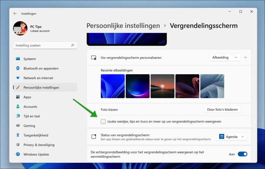Select the sunset landscape wallpaper thumbnail
The height and width of the screenshot is (169, 265).
163,86
